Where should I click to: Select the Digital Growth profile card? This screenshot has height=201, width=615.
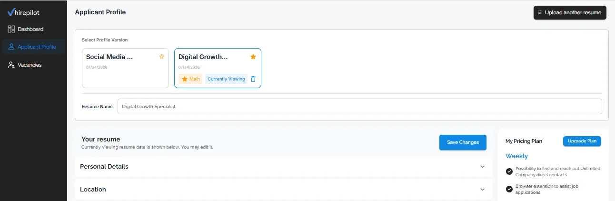218,68
